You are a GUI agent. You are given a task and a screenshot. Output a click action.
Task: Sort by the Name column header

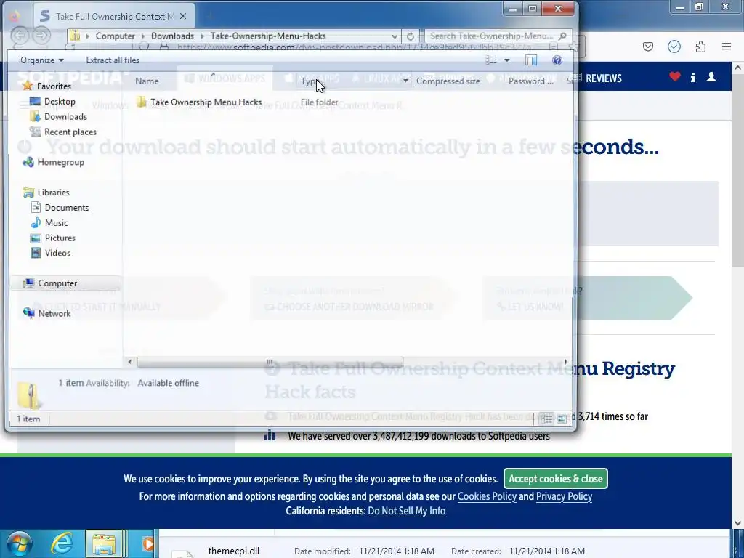[147, 81]
